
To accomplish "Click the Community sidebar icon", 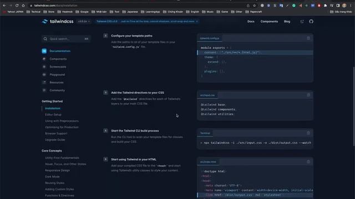I will 44,90.
